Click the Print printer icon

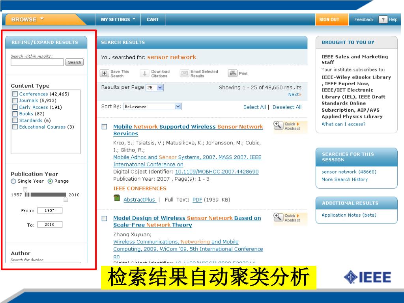tap(232, 73)
